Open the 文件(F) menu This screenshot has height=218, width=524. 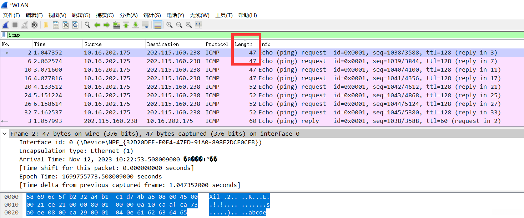coord(11,15)
